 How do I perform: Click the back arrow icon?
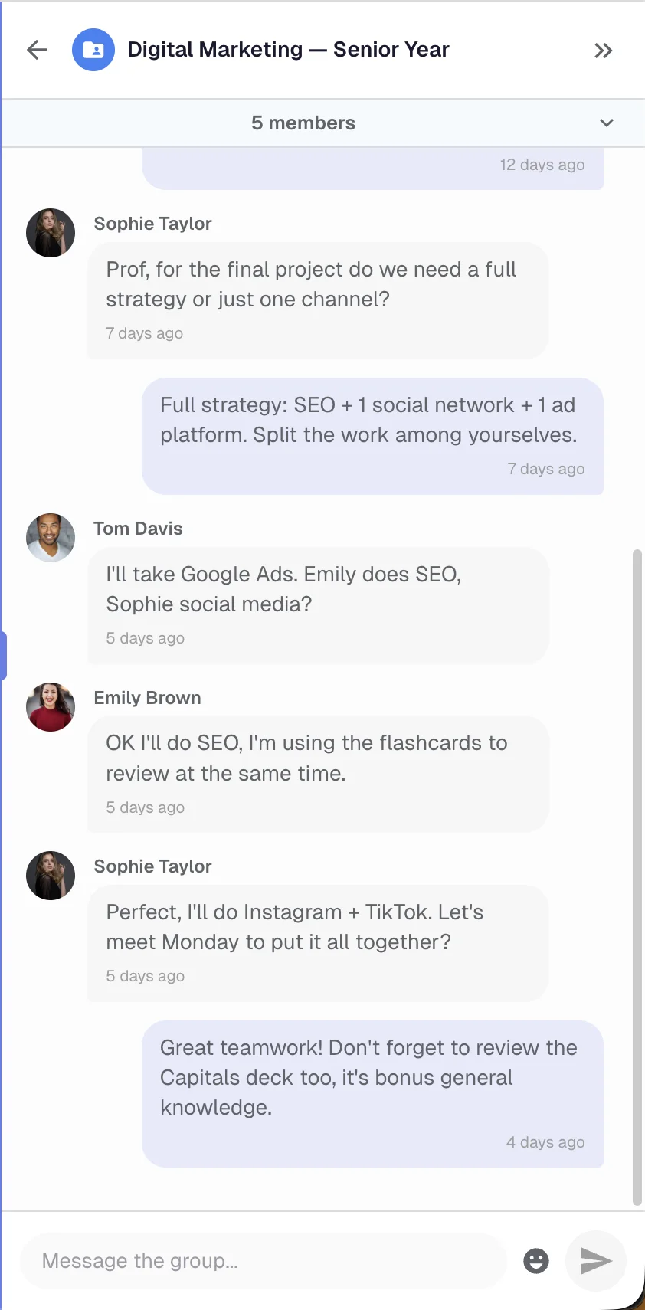[37, 51]
